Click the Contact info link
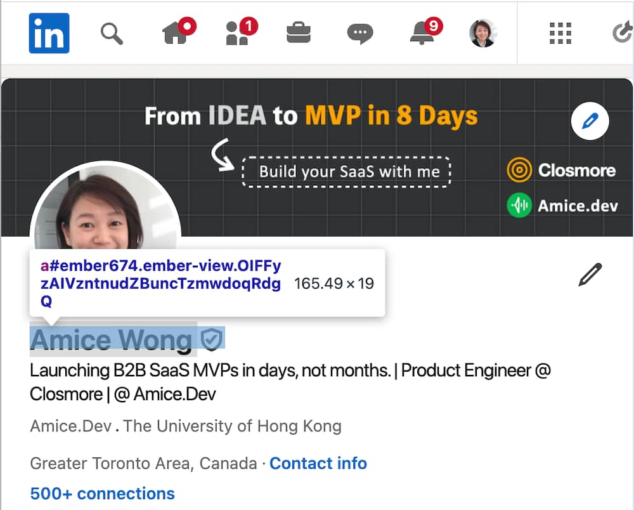Image resolution: width=634 pixels, height=510 pixels. (318, 463)
